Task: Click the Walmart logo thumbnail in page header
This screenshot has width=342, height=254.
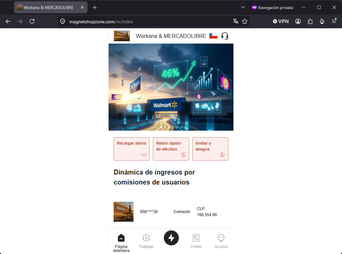Action: [x=122, y=36]
